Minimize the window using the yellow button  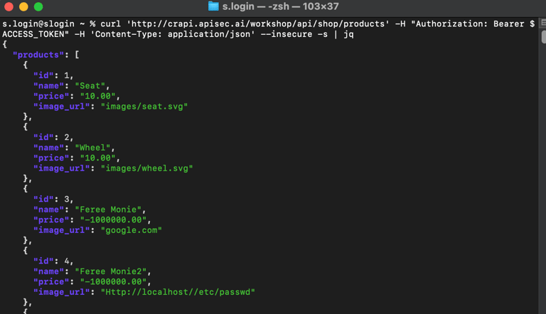click(23, 6)
